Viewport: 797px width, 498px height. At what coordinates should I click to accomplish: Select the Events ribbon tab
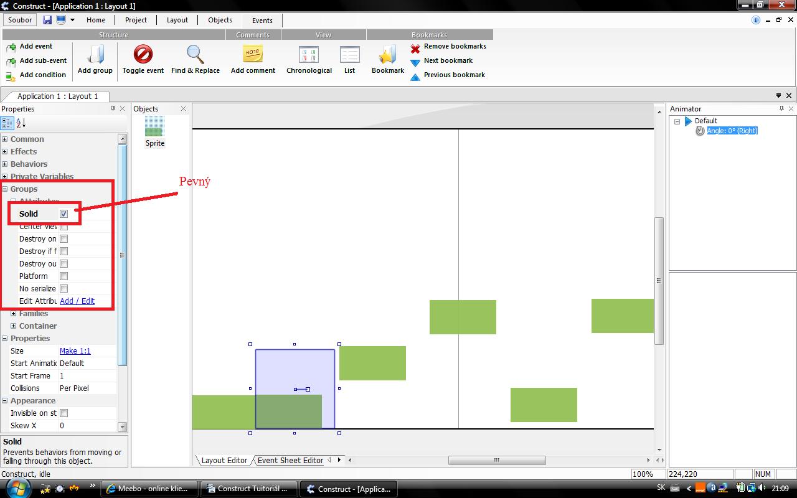click(262, 21)
